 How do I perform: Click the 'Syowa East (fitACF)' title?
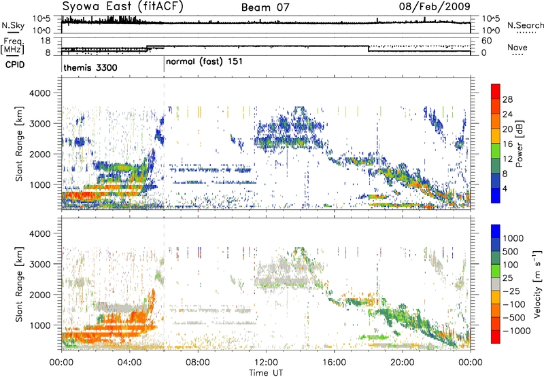(x=122, y=7)
